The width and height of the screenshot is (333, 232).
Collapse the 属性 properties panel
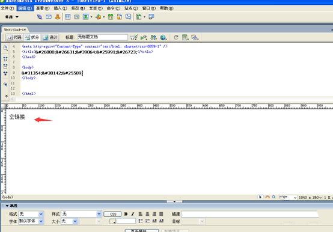(7, 206)
